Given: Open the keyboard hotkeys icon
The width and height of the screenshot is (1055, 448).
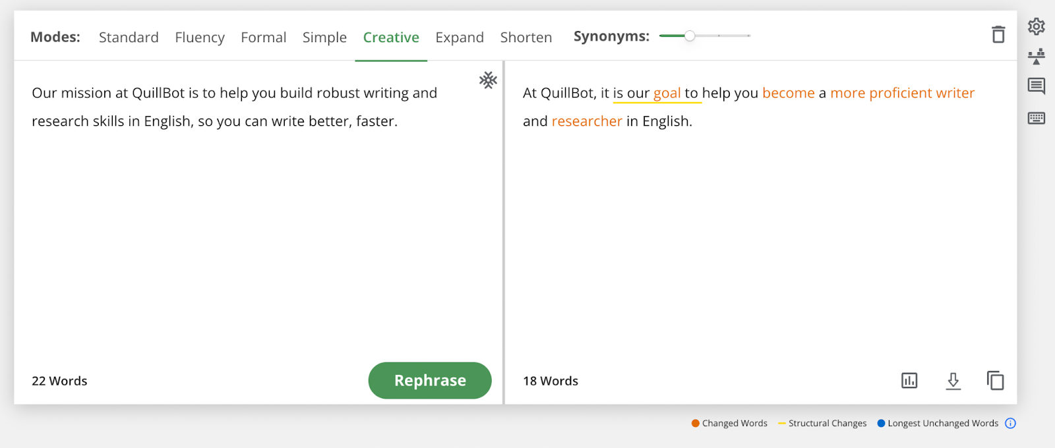Looking at the screenshot, I should (x=1036, y=118).
